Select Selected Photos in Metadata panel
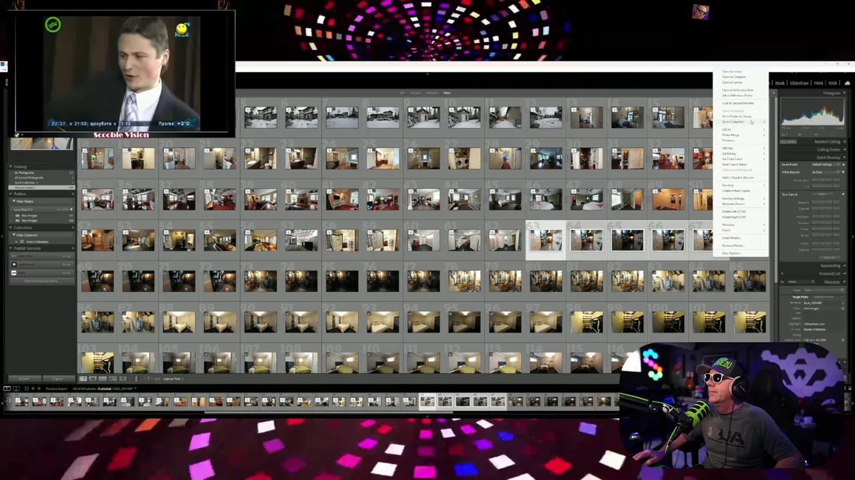The height and width of the screenshot is (480, 855). click(x=824, y=297)
